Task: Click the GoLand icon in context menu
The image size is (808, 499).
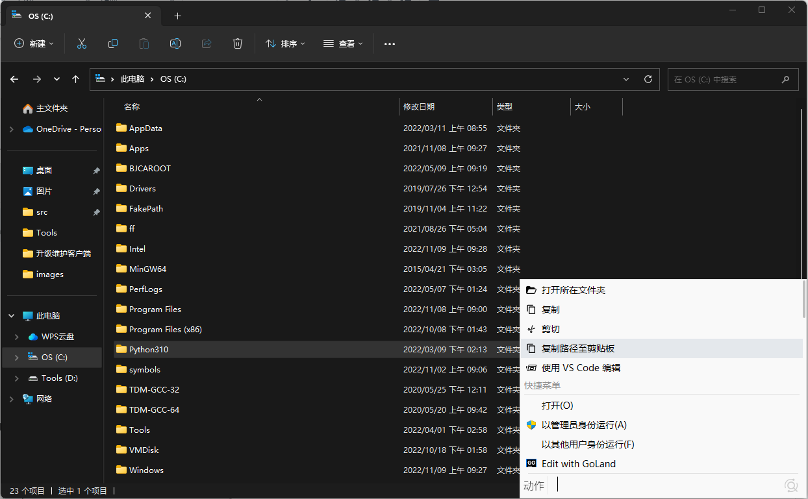Action: pos(531,464)
